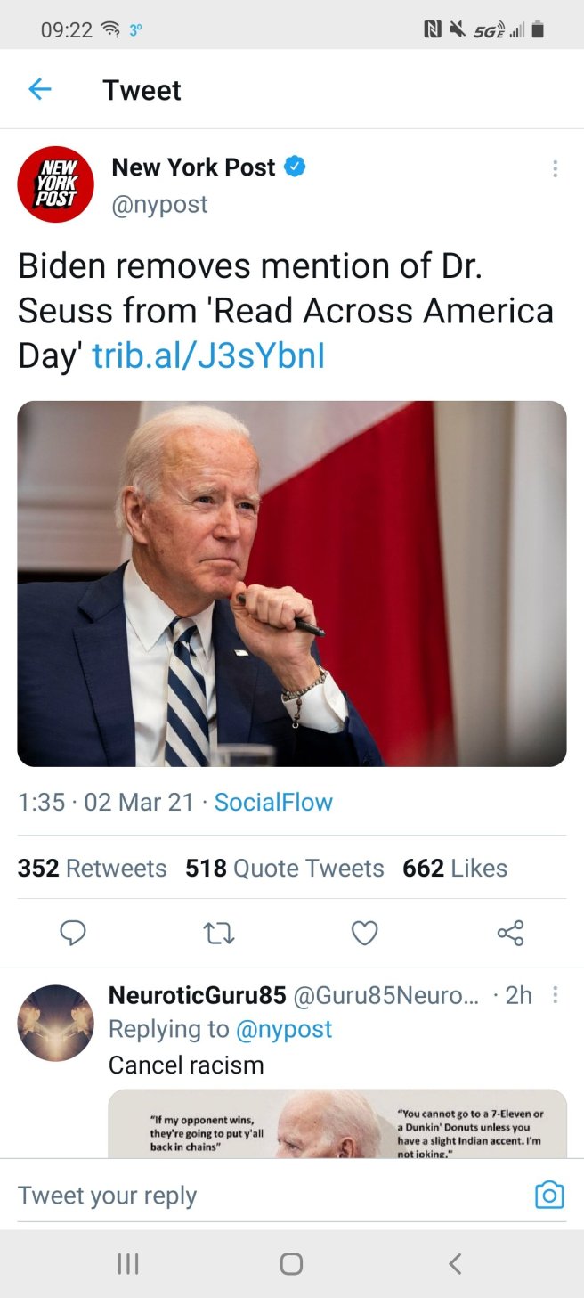
Task: Tap the SocialFlow source link
Action: coord(273,802)
